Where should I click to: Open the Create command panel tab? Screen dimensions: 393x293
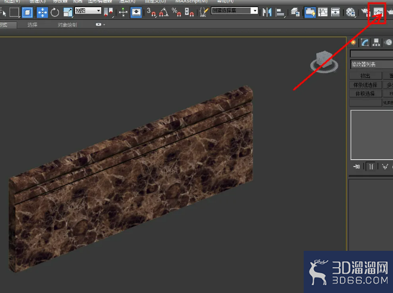353,42
